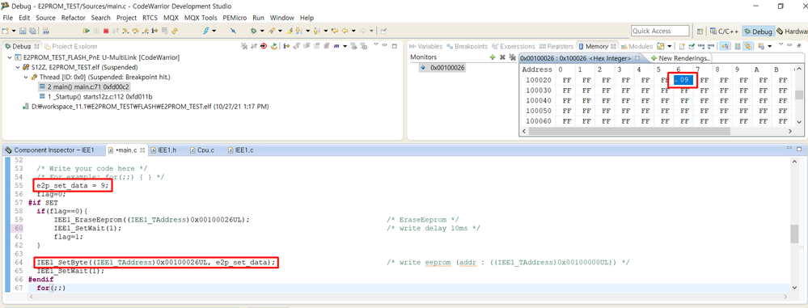Open the Component Inspector - IEE1 tab

(x=50, y=150)
